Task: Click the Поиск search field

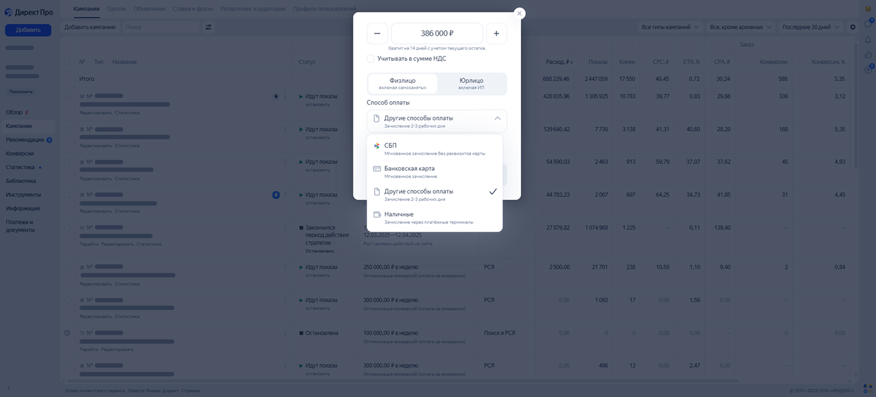Action: (161, 27)
